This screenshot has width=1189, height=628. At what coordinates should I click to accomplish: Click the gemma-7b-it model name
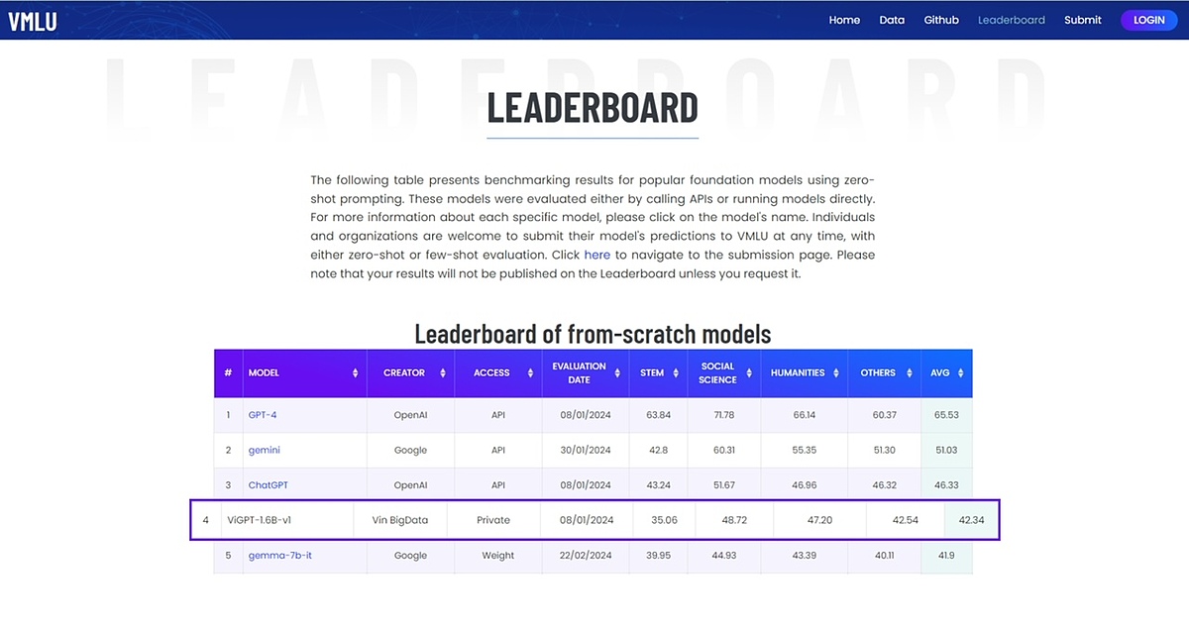tap(279, 556)
